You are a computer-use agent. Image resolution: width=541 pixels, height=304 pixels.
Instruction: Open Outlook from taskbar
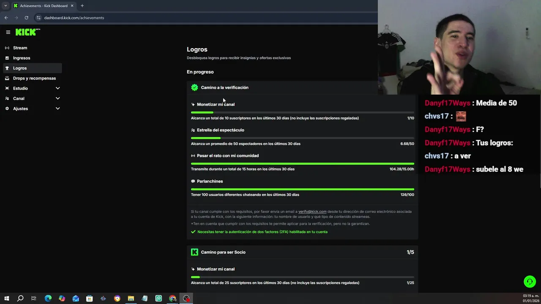click(76, 299)
